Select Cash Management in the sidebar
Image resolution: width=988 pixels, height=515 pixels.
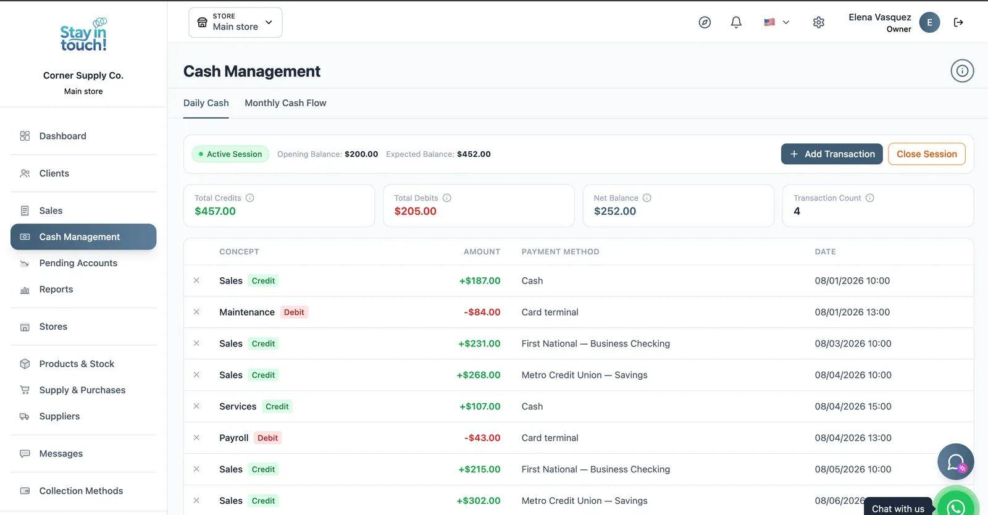(83, 237)
